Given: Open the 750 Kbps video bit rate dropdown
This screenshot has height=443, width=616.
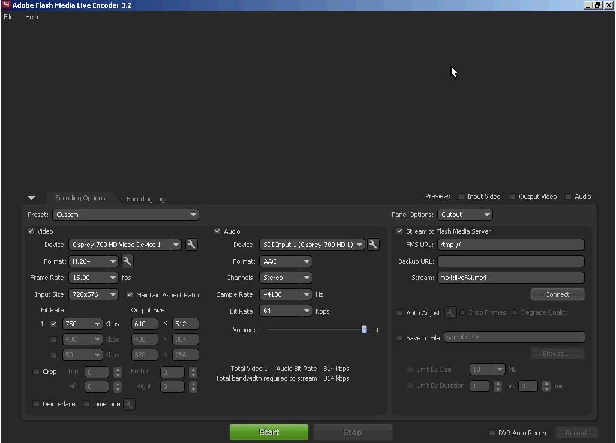Looking at the screenshot, I should [83, 324].
